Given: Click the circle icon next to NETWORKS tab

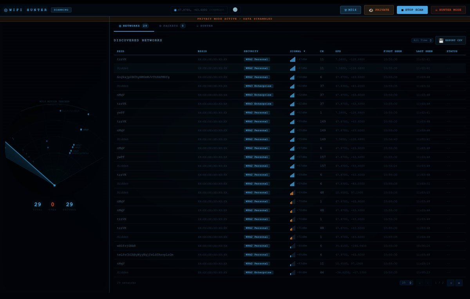Looking at the screenshot, I should coord(121,26).
